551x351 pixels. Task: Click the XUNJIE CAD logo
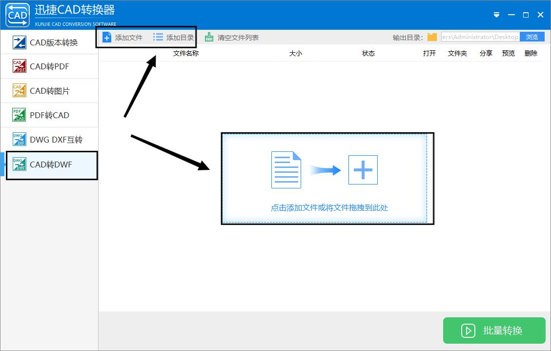click(16, 15)
